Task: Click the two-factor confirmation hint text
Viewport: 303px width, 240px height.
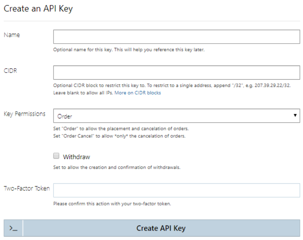Action: [112, 204]
